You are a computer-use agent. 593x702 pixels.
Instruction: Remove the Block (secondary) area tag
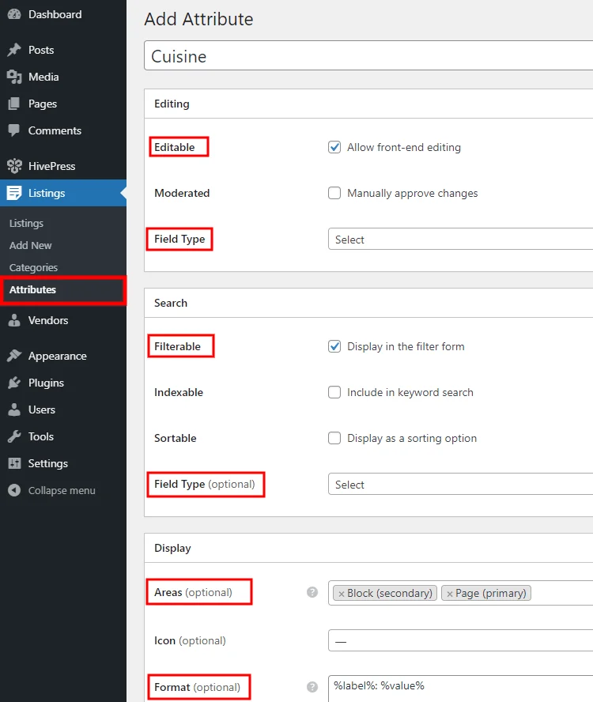coord(343,593)
